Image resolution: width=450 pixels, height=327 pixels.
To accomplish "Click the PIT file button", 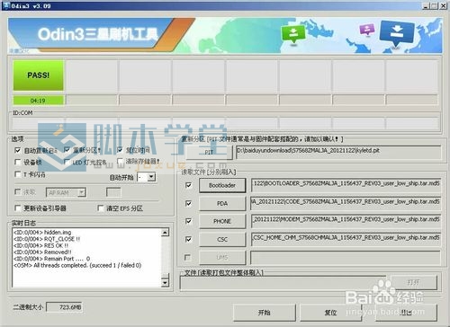I will (209, 153).
